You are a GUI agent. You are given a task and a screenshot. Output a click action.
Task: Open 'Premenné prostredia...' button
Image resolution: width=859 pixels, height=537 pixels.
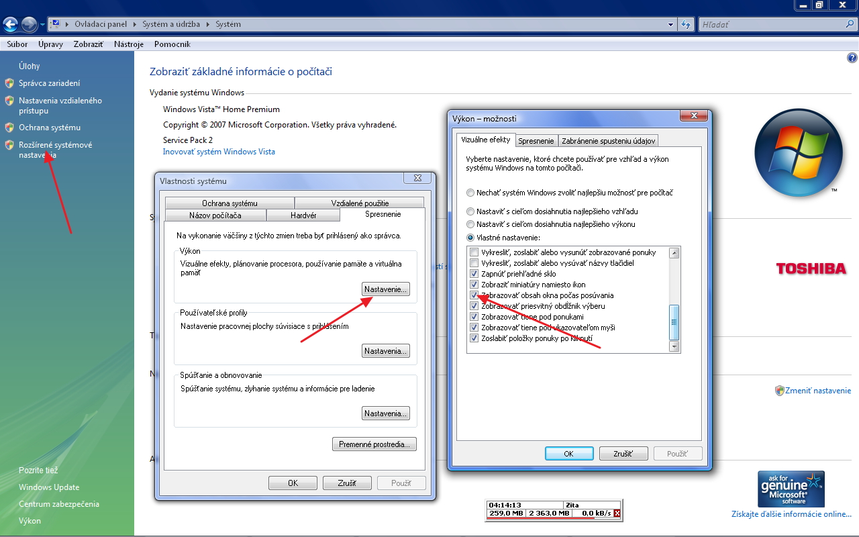[x=374, y=444]
